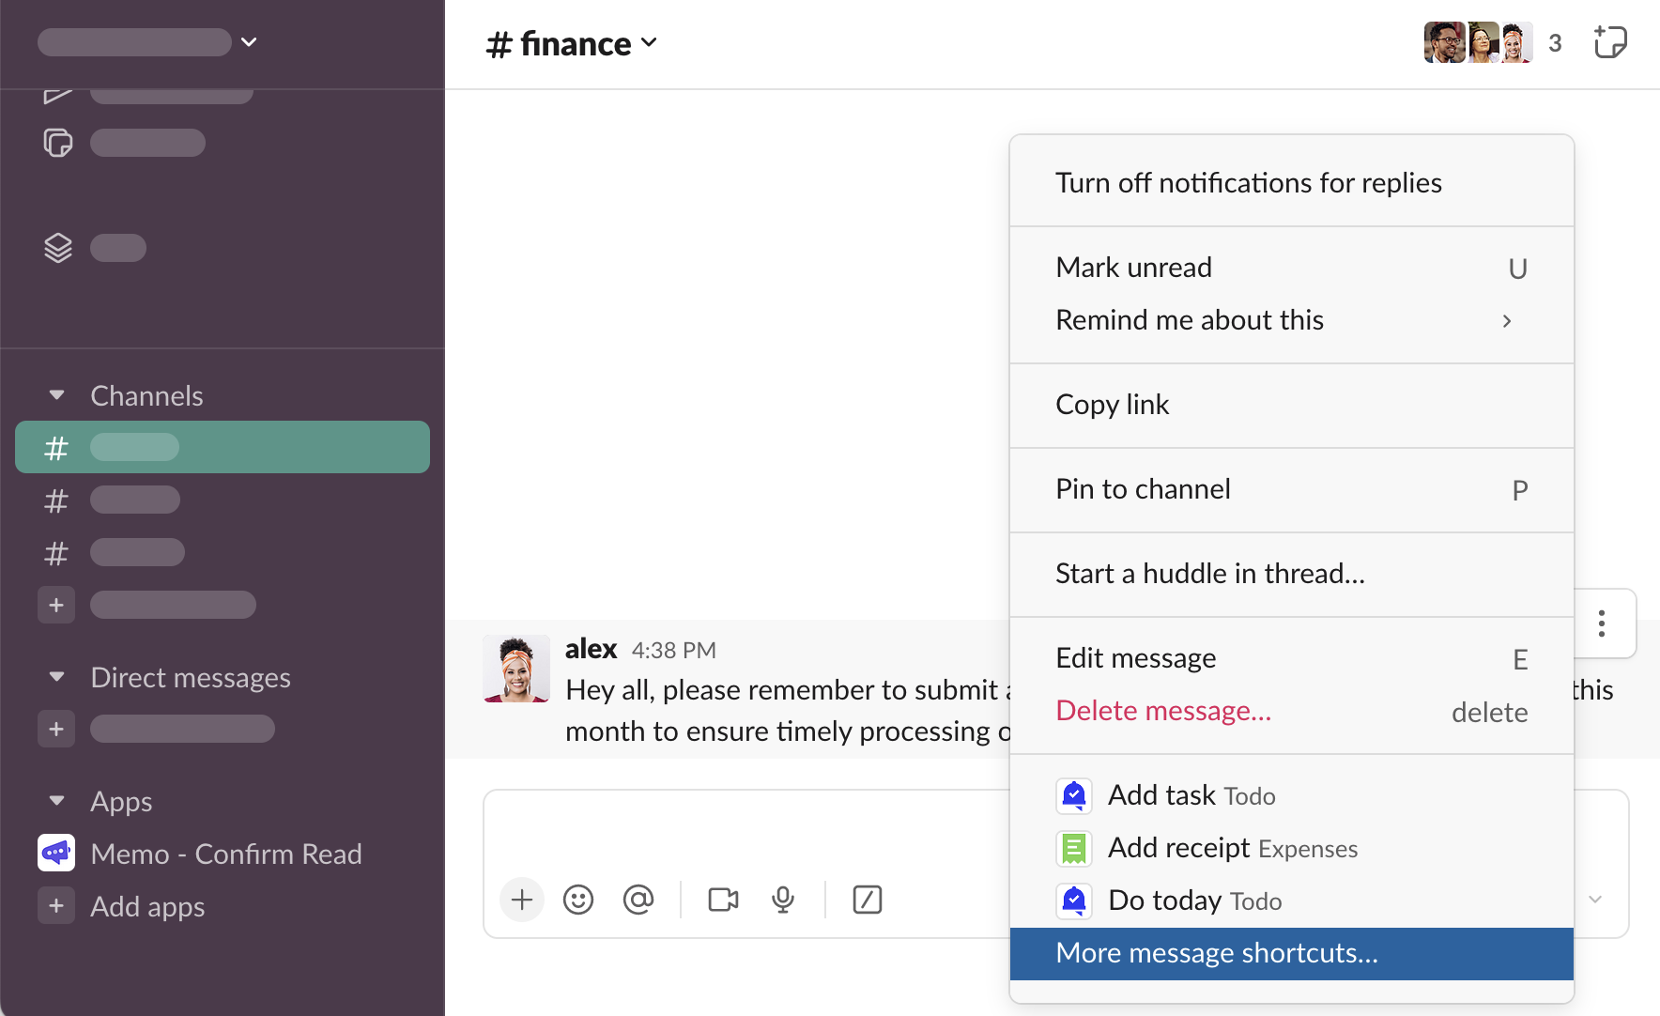Screen dimensions: 1660x1016
Task: Collapse the Channels section
Action: pyautogui.click(x=57, y=395)
